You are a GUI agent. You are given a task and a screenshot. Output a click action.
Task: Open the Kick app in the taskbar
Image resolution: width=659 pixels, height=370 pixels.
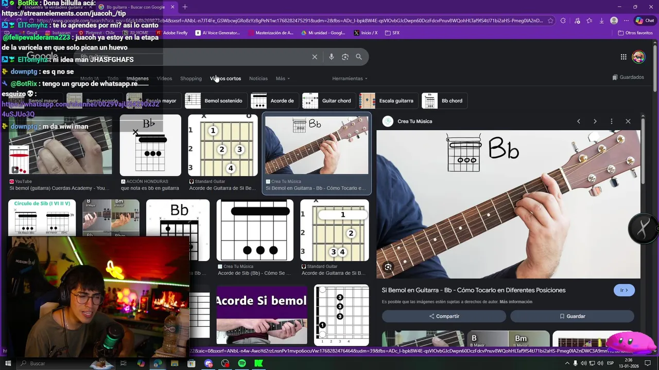coord(259,363)
